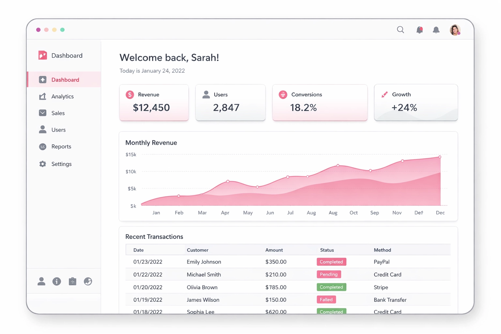Image resolution: width=501 pixels, height=334 pixels.
Task: Click the Conversions card icon
Action: point(283,95)
